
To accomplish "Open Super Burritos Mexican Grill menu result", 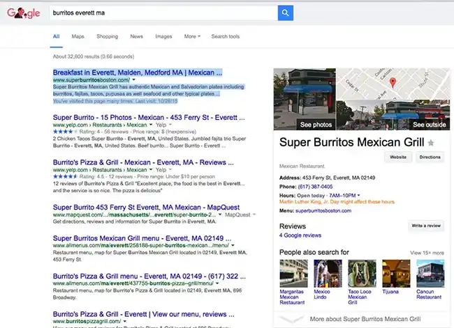I will pos(142,238).
